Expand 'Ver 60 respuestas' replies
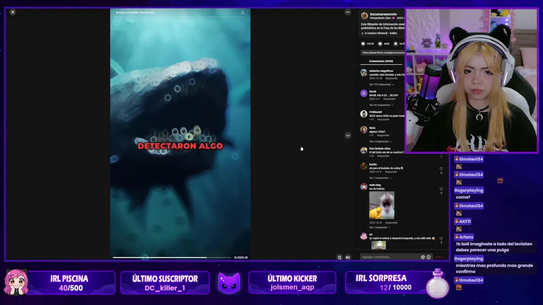Viewport: 543px width, 305px height. point(381,105)
